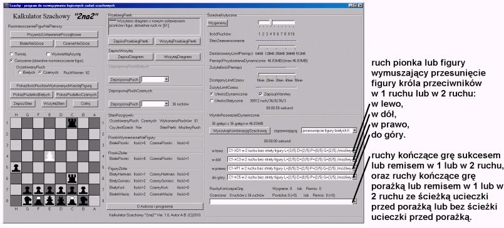Choose UtwórzStatycznie radio button
The height and width of the screenshot is (228, 504).
[x=212, y=101]
